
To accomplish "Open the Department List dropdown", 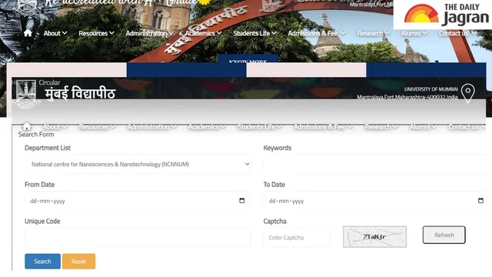I will [x=138, y=164].
